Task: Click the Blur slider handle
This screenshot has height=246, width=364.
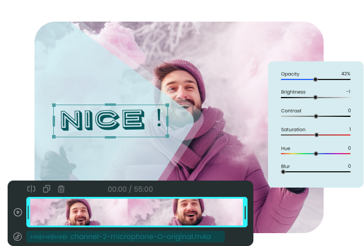Action: 283,172
